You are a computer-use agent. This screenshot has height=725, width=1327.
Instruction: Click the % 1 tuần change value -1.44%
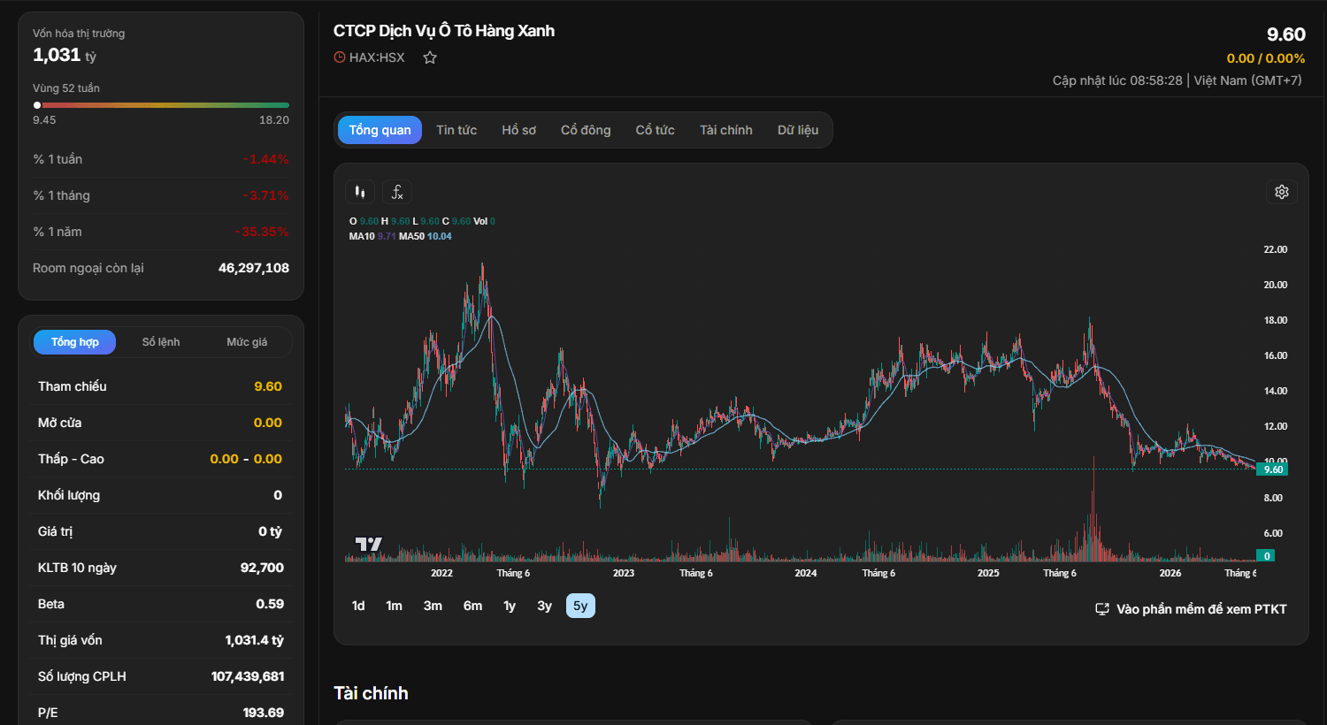[x=265, y=159]
